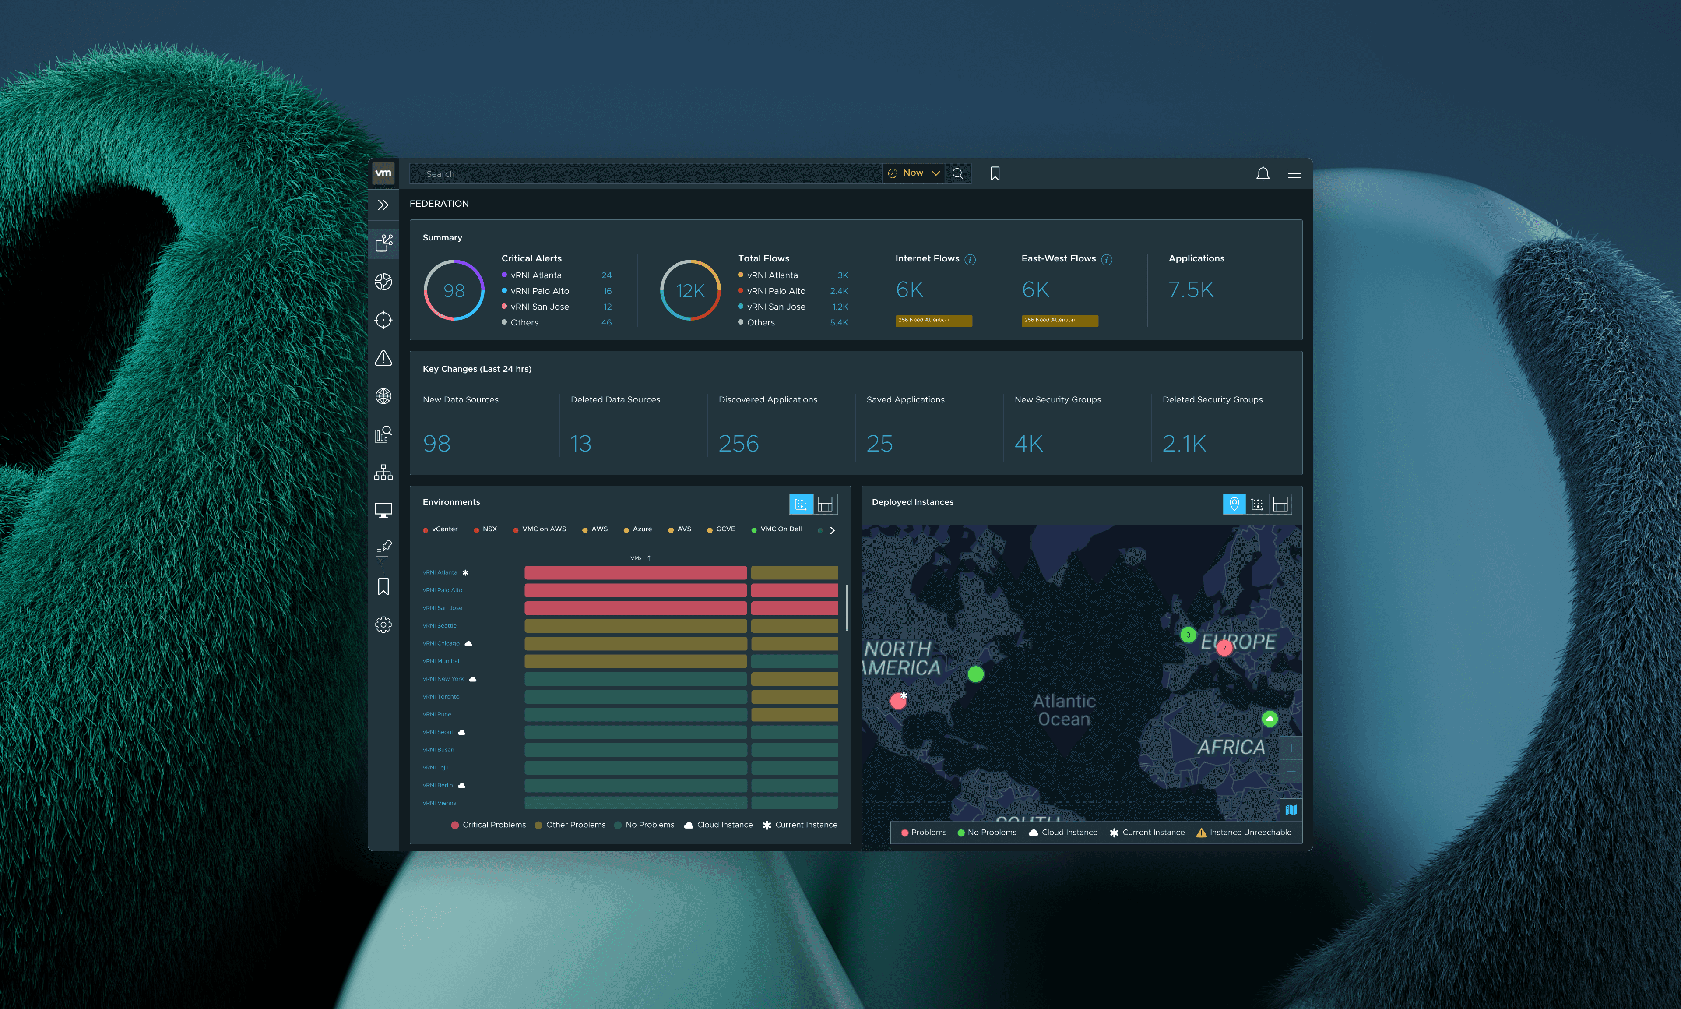Select the vCenter environment filter

pos(440,529)
